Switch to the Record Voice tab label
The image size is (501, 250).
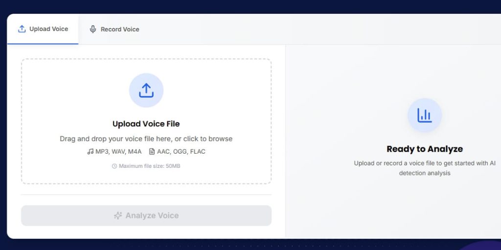tap(120, 29)
